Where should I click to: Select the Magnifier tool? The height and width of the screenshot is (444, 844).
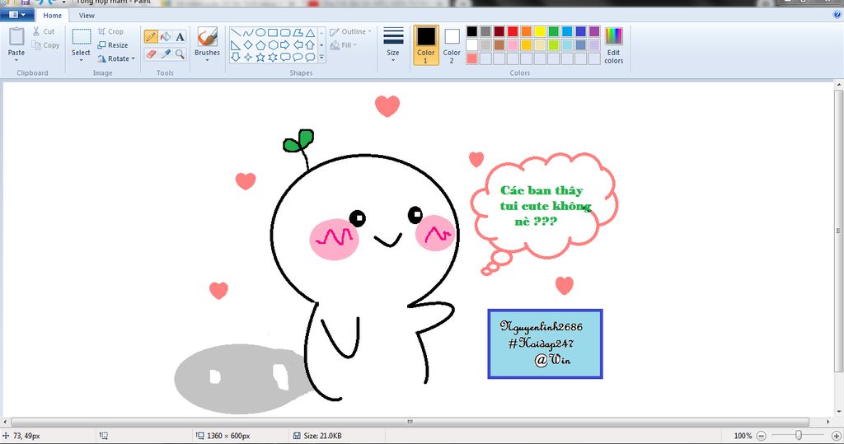[x=180, y=54]
